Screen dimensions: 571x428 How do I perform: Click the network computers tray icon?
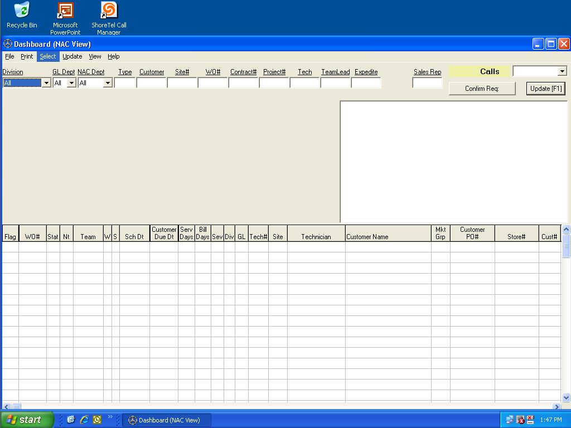(510, 420)
